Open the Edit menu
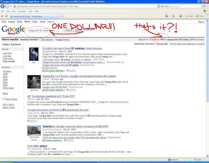The height and width of the screenshot is (163, 209). [8, 11]
